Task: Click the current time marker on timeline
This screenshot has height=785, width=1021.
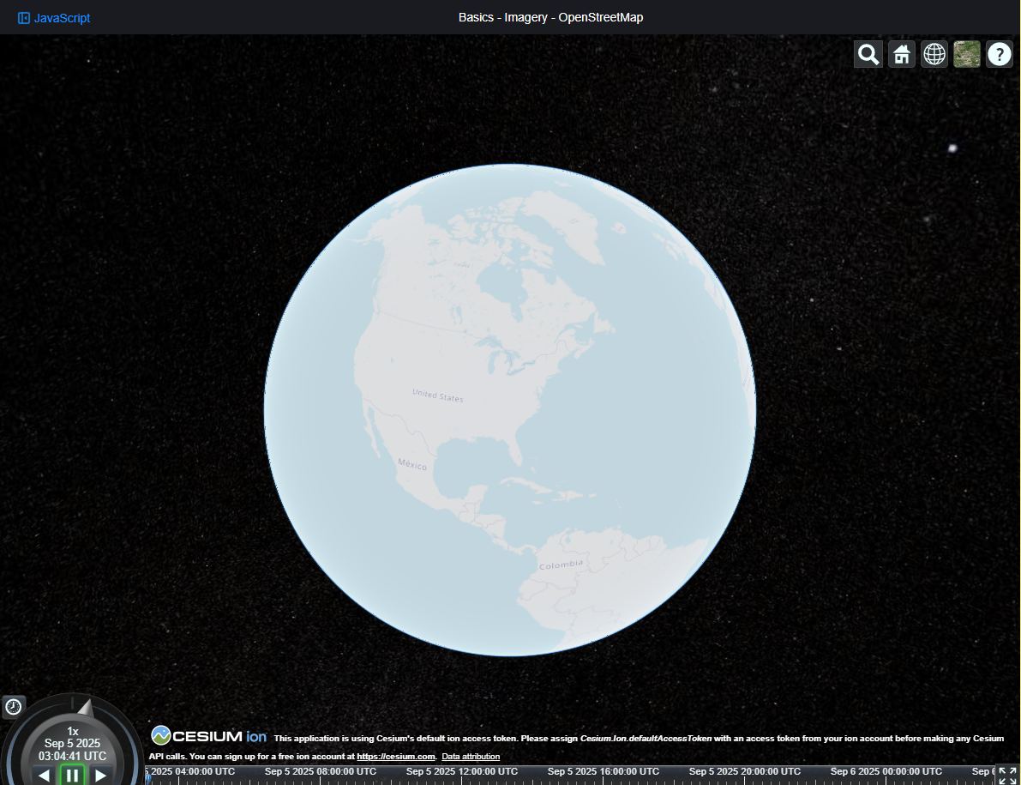Action: pos(147,777)
